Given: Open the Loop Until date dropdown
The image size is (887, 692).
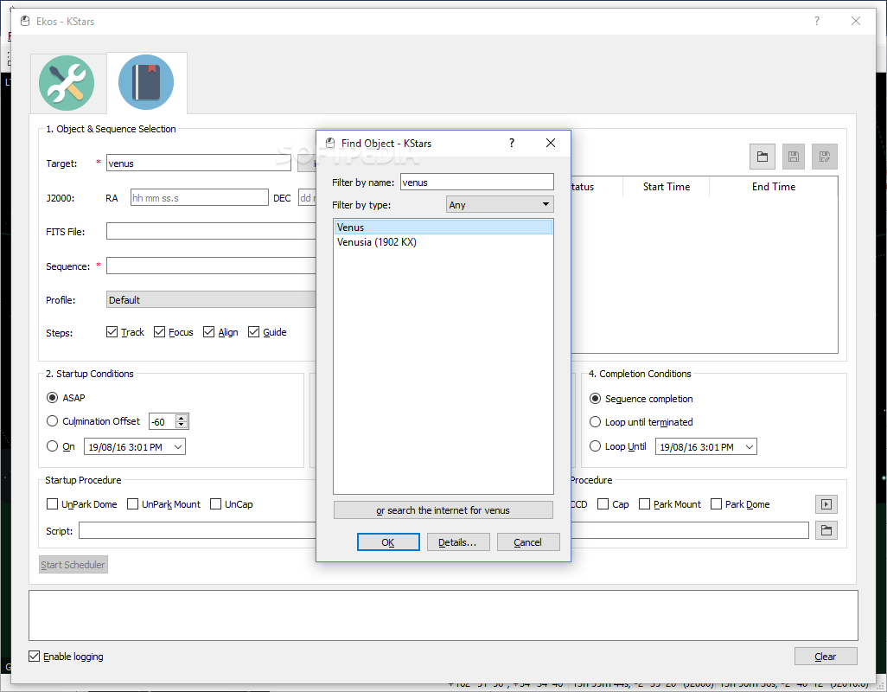Looking at the screenshot, I should (750, 446).
